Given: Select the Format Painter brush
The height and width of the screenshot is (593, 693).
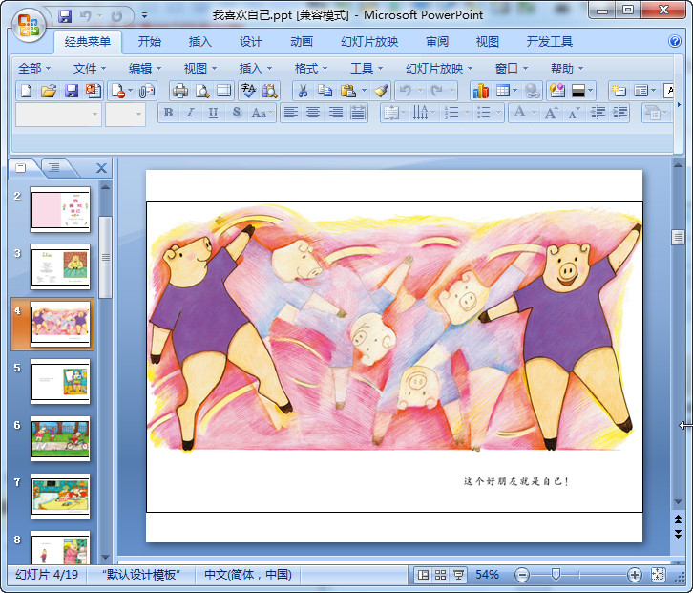Looking at the screenshot, I should [381, 91].
